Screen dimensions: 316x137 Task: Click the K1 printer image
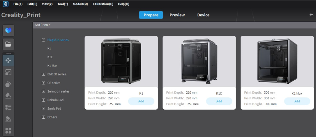121,61
